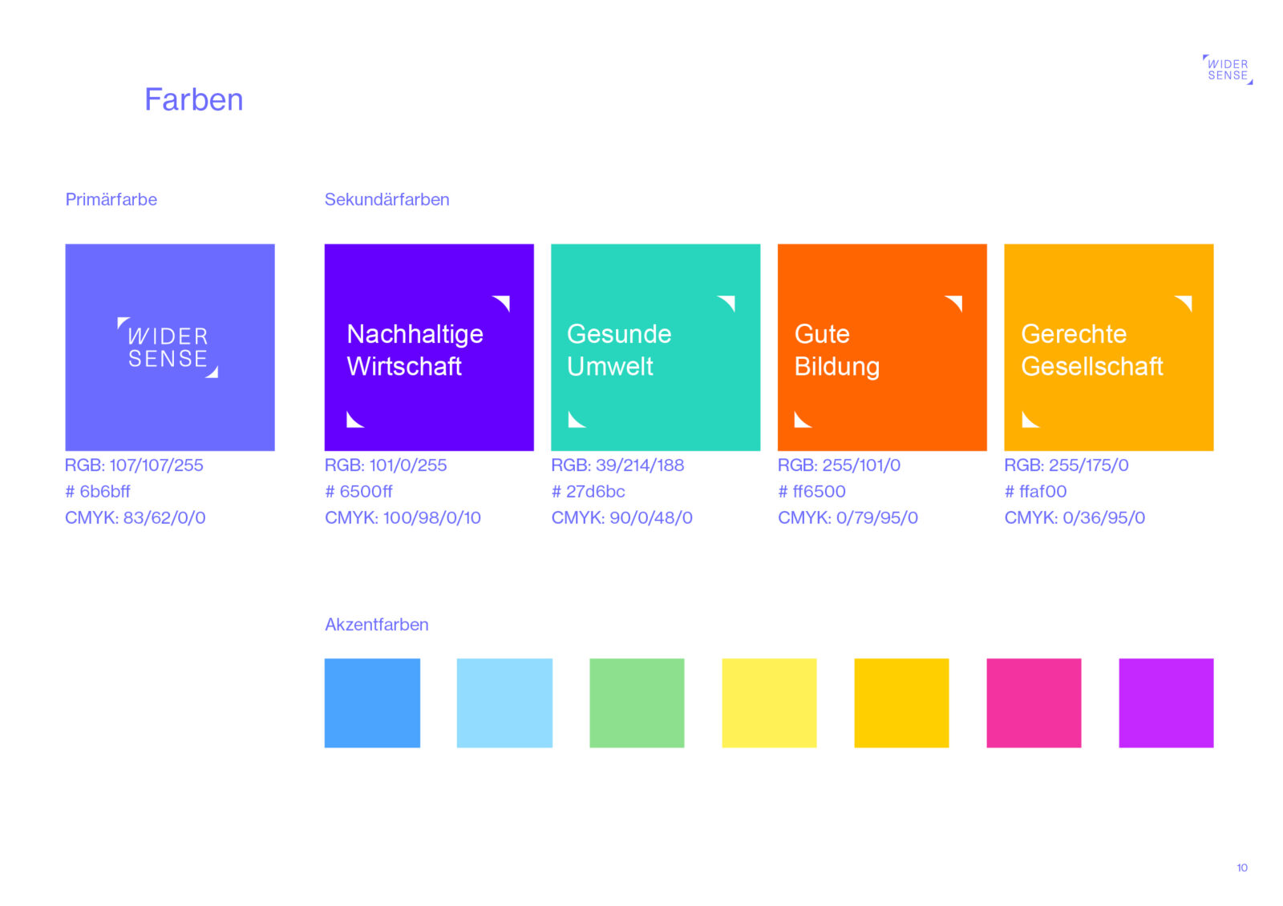Click the CMYK: 83/62/0/0 value text
Image resolution: width=1283 pixels, height=906 pixels.
136,517
